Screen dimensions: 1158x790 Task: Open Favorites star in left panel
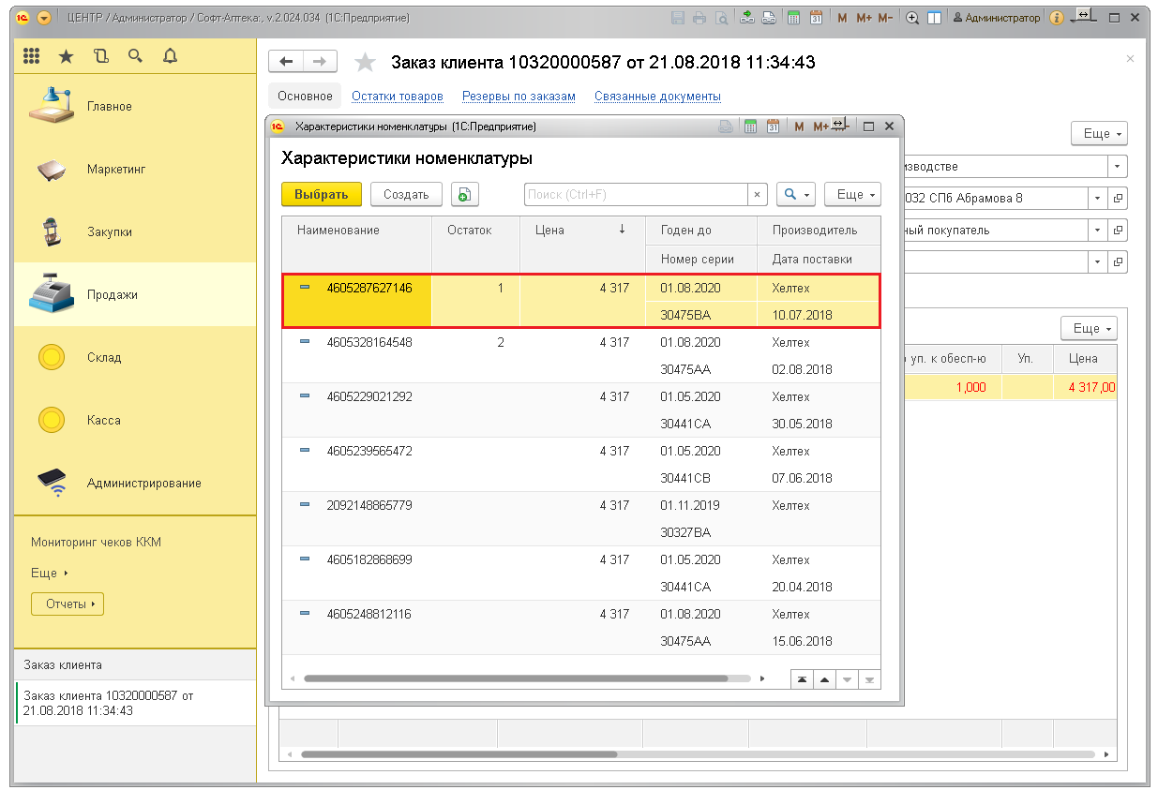click(66, 56)
